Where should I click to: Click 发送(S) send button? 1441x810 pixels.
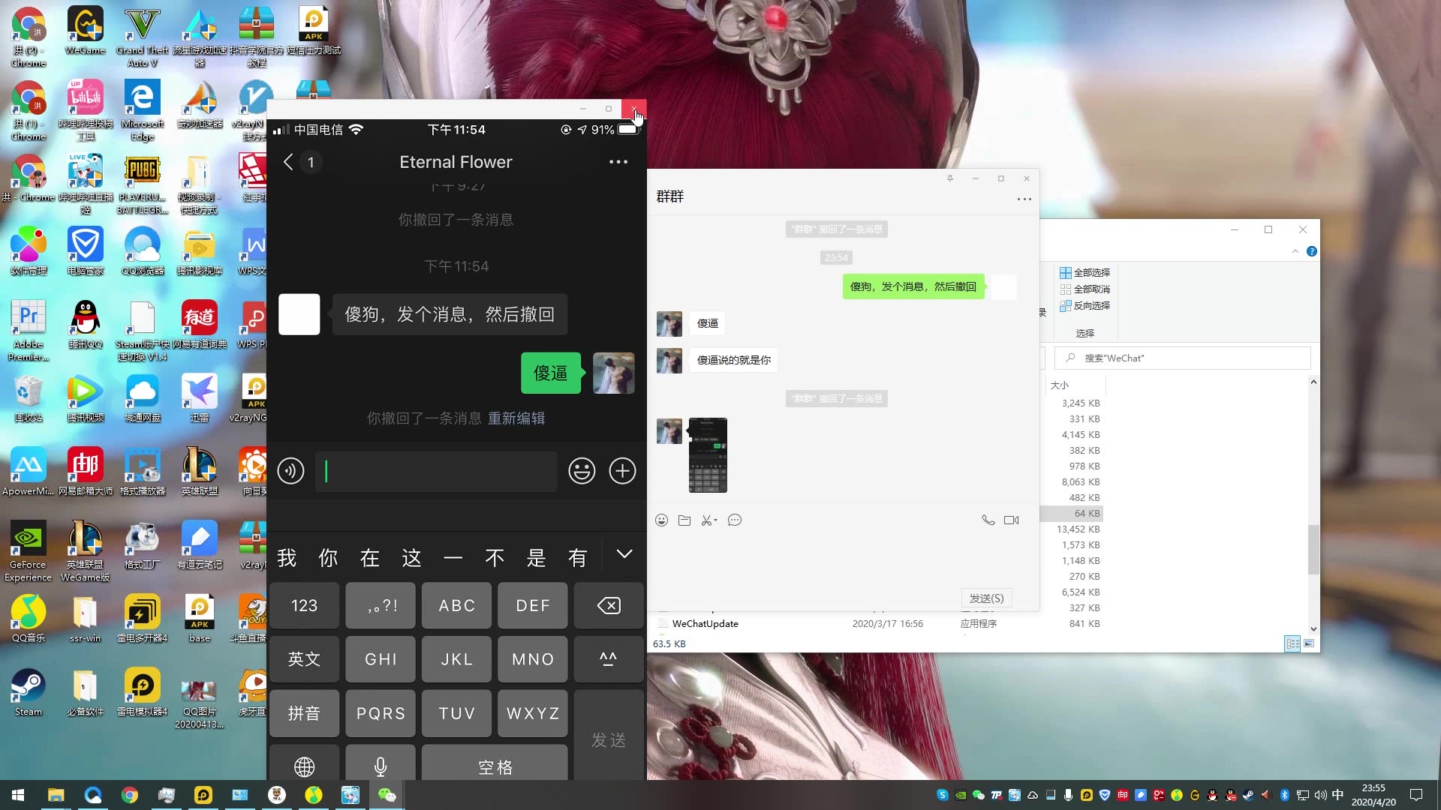tap(986, 598)
